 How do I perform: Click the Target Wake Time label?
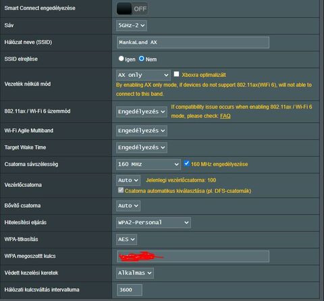coord(25,147)
